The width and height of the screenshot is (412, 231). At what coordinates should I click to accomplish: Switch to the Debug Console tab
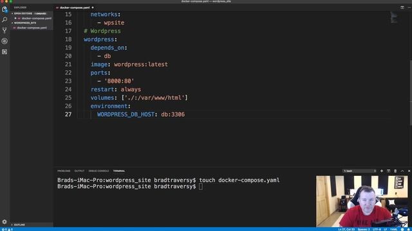point(98,171)
